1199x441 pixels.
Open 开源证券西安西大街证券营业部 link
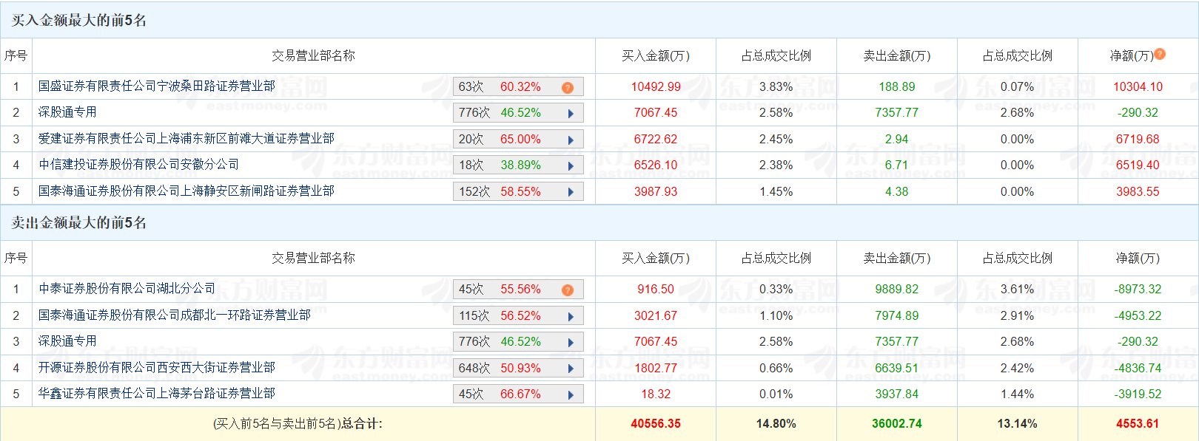click(x=156, y=368)
